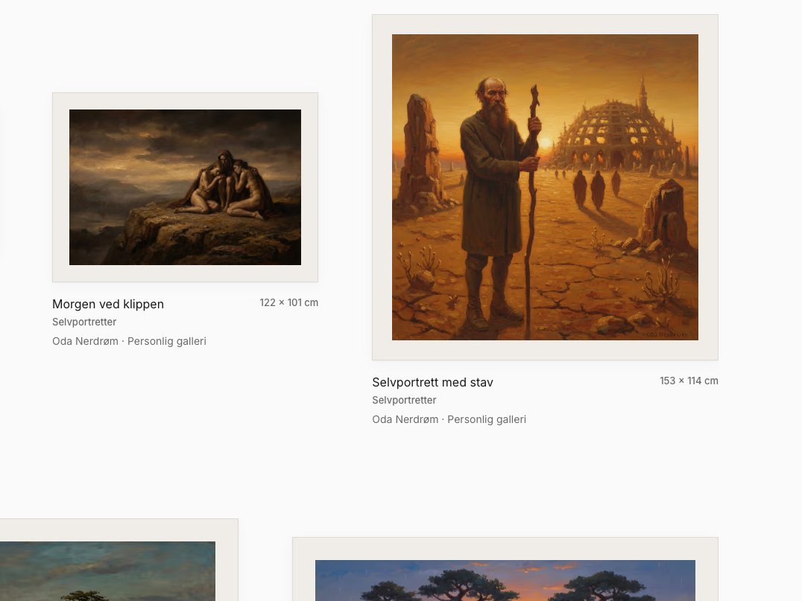The width and height of the screenshot is (802, 601).
Task: Click the dimensions '122 × 101 cm'
Action: click(x=289, y=302)
